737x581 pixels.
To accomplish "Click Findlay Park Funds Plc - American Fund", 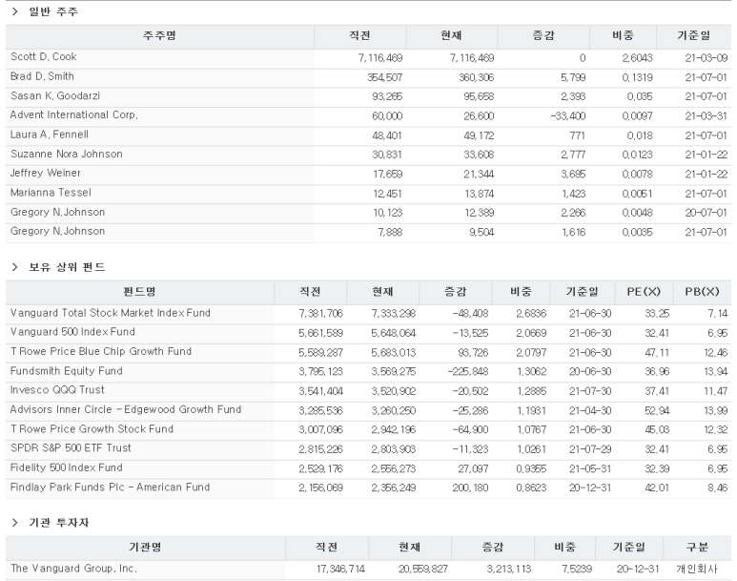I will tap(110, 487).
